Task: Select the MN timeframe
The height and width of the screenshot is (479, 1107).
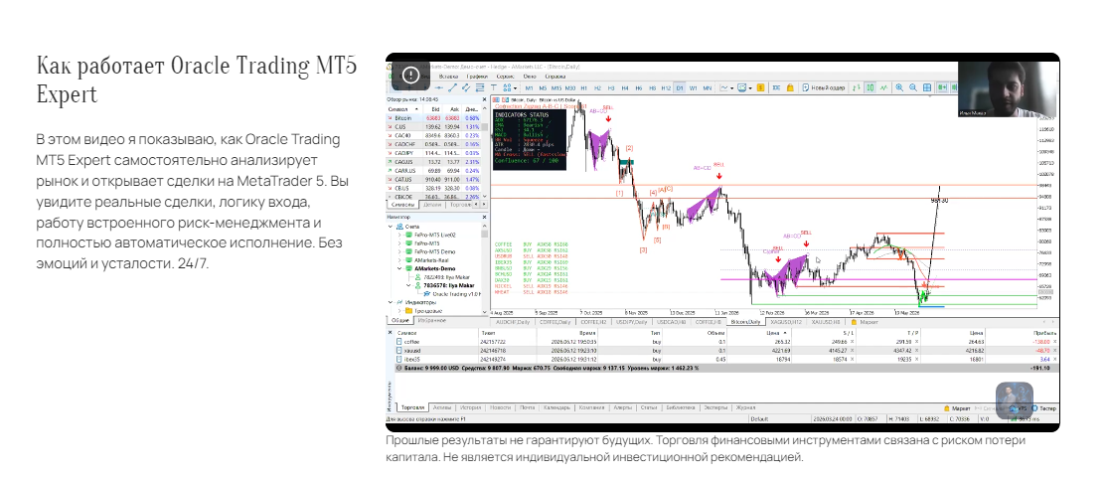Action: pyautogui.click(x=708, y=87)
